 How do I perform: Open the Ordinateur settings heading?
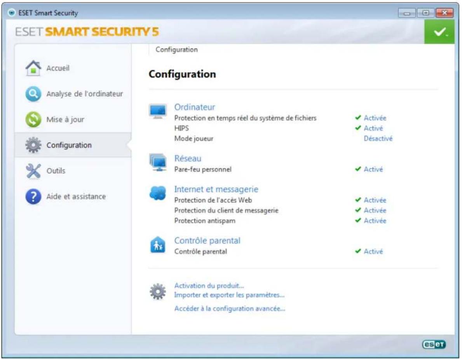pyautogui.click(x=195, y=107)
